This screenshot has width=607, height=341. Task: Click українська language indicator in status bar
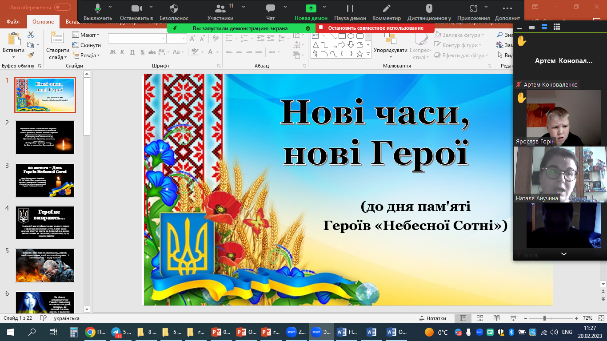tap(67, 318)
